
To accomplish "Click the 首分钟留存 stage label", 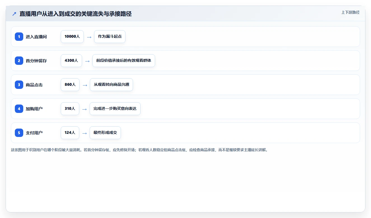I will tap(36, 61).
